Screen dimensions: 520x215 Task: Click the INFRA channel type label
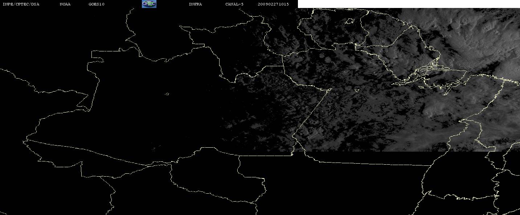click(195, 4)
